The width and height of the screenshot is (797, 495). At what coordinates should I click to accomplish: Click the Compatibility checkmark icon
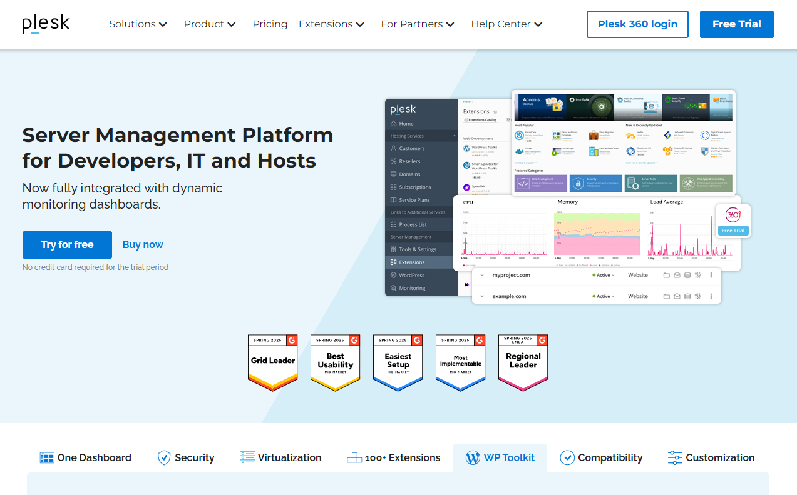pyautogui.click(x=567, y=458)
